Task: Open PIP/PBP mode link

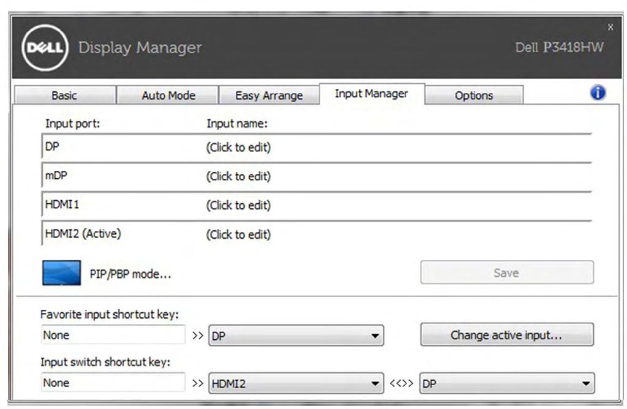Action: pyautogui.click(x=130, y=274)
